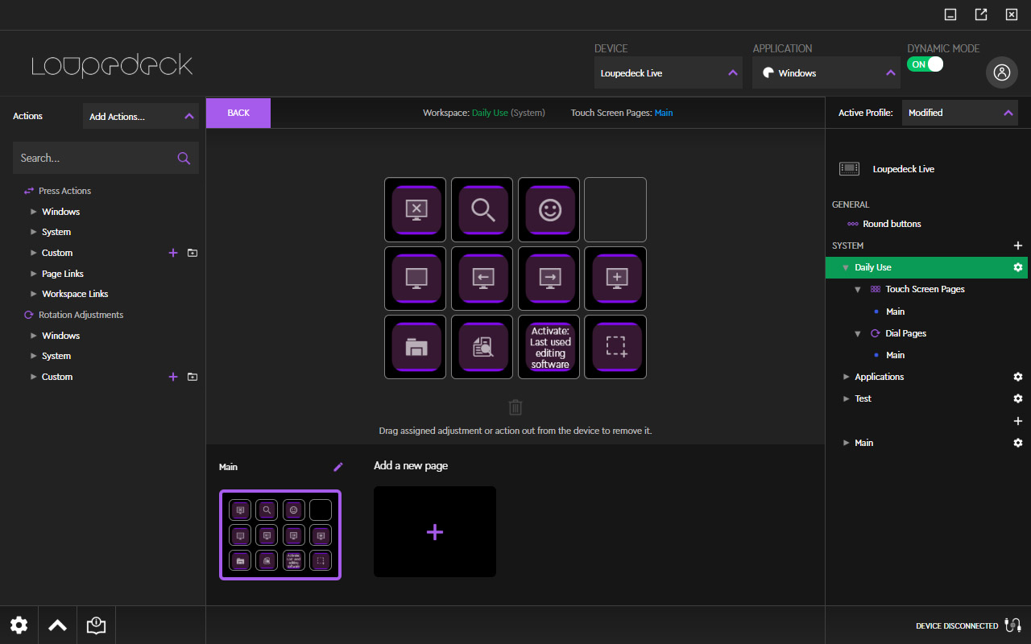Expand the Applications workspace

[846, 377]
